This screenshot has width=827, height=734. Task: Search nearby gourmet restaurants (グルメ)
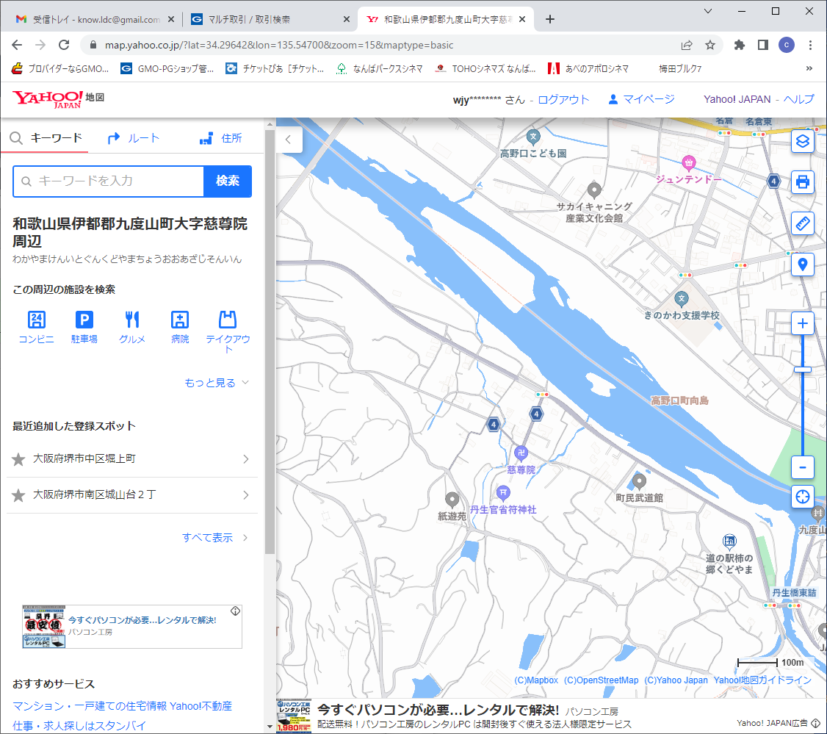pyautogui.click(x=132, y=327)
